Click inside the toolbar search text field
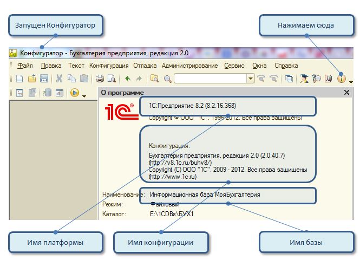Screen dimensions: 360x259 [x=210, y=79]
